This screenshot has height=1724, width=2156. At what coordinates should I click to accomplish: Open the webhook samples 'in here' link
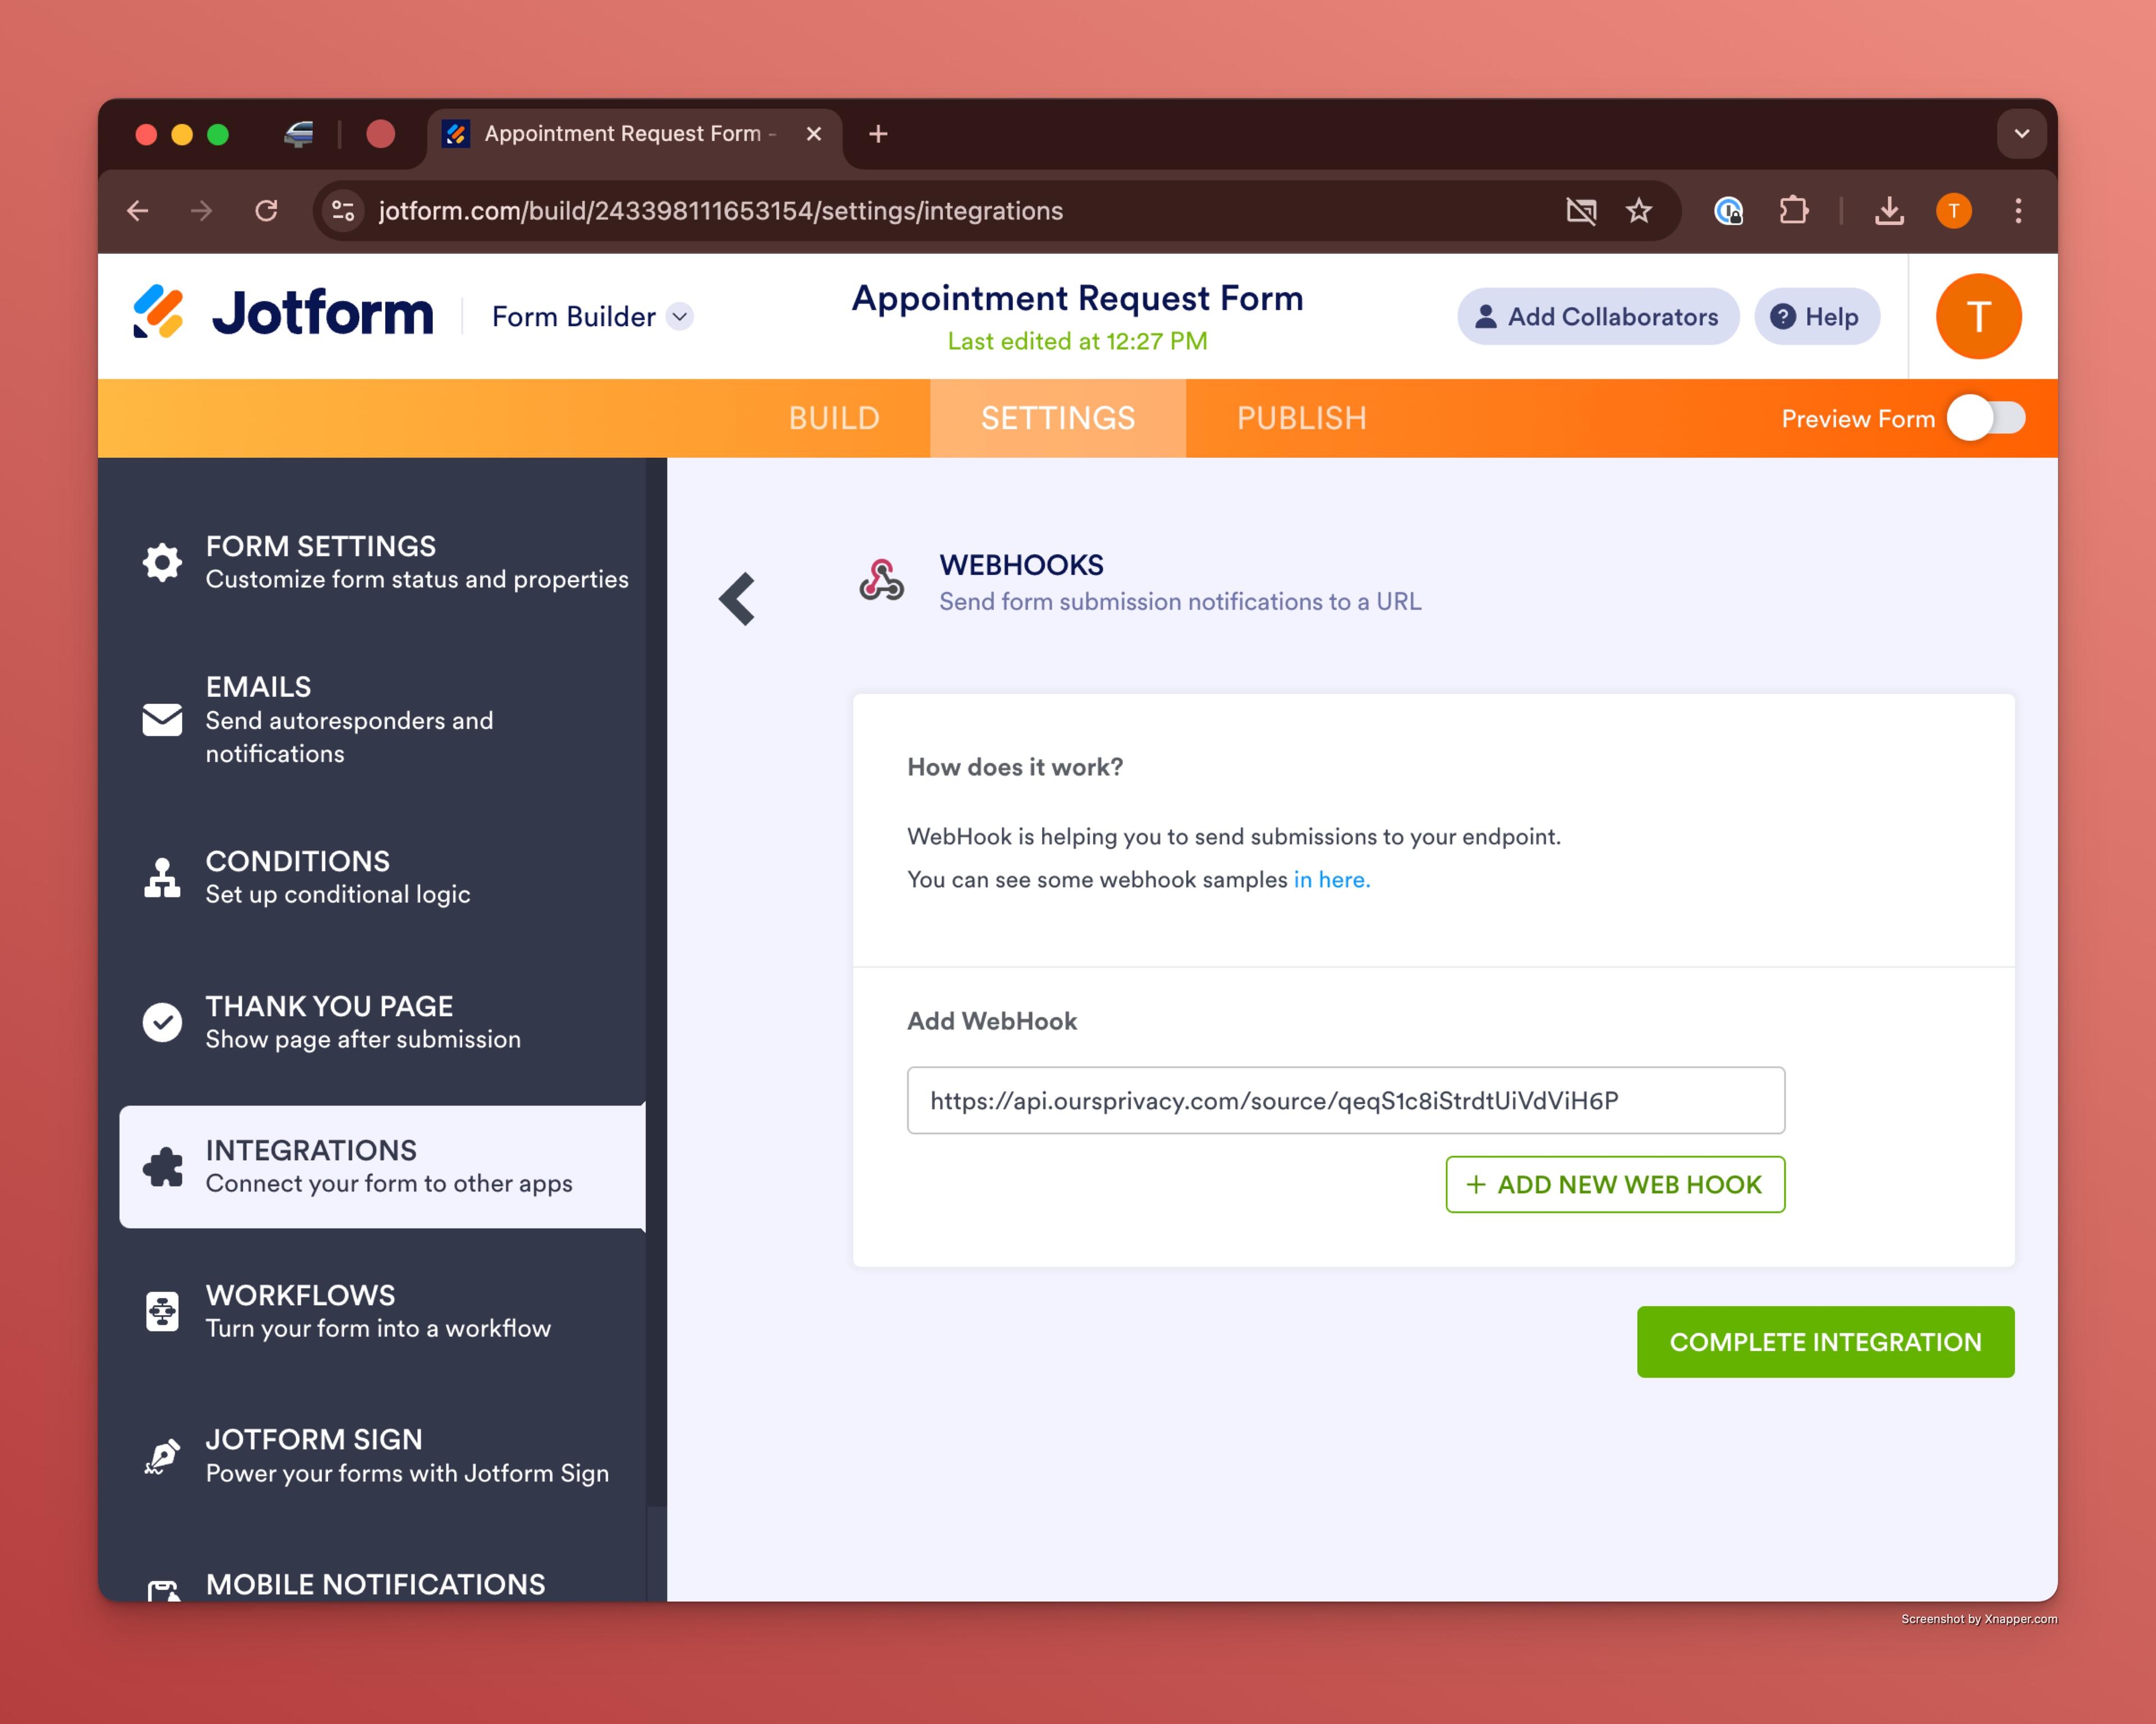click(x=1331, y=880)
